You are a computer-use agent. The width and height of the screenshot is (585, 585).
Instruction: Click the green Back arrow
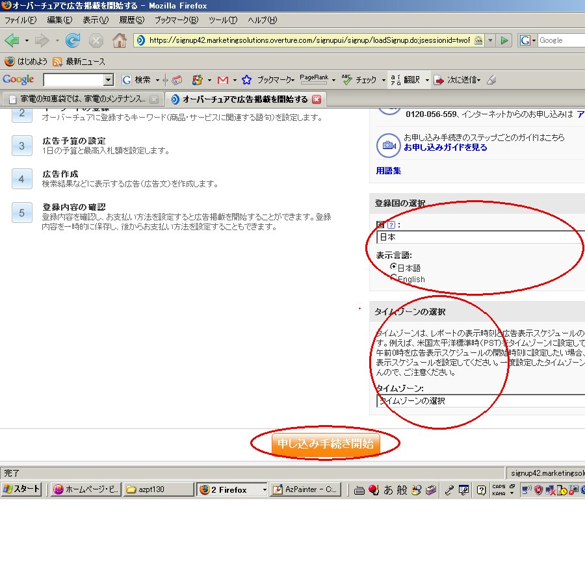tap(12, 40)
